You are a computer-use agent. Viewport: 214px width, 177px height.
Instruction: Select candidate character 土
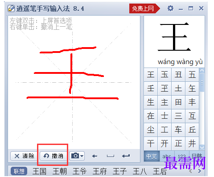coord(178,88)
